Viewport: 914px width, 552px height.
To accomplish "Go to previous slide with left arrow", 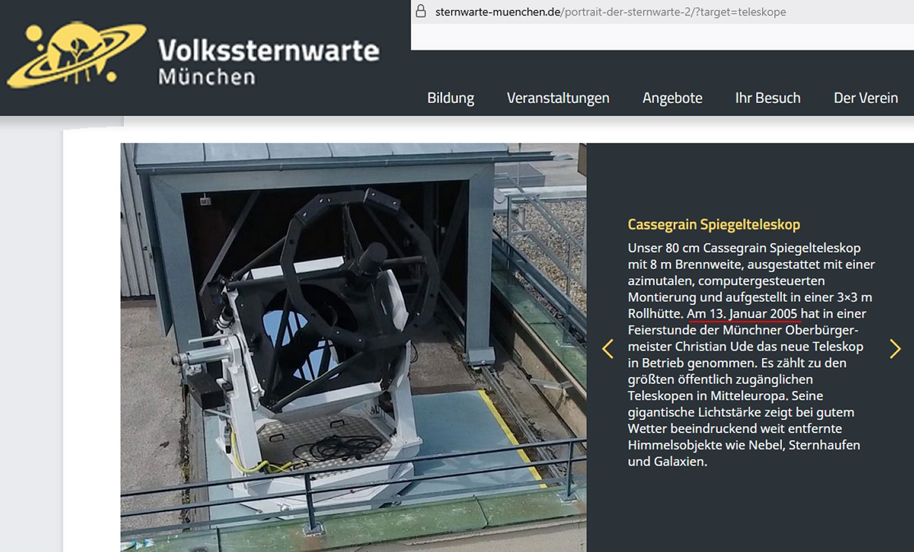I will [608, 349].
